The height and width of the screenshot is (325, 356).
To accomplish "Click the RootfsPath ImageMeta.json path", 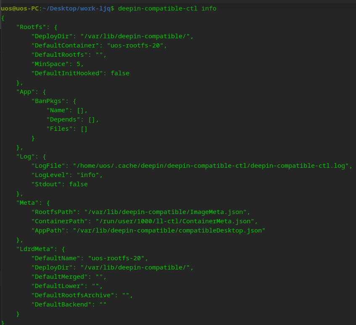I will [165, 212].
